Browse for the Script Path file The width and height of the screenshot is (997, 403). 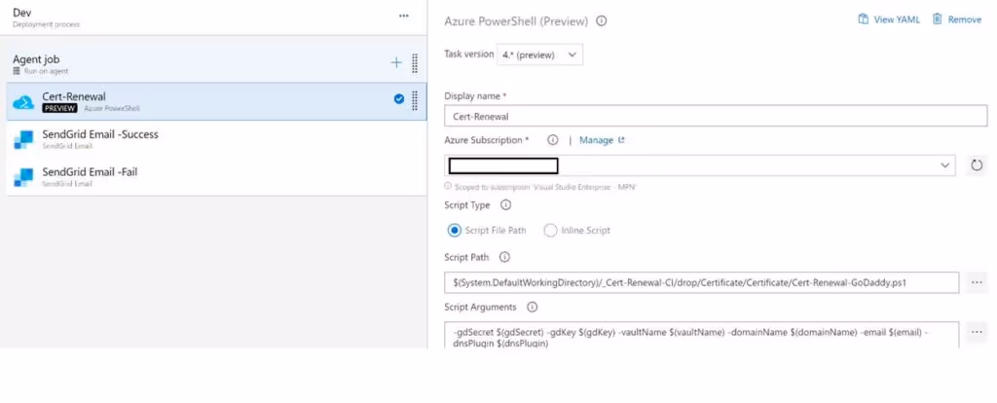977,282
